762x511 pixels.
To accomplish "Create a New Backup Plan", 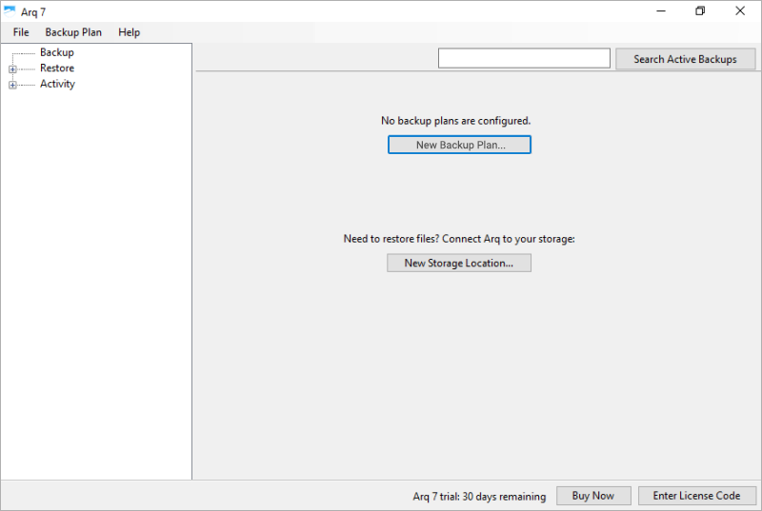I will 459,145.
